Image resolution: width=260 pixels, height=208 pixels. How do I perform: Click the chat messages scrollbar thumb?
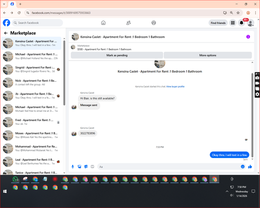(252, 115)
